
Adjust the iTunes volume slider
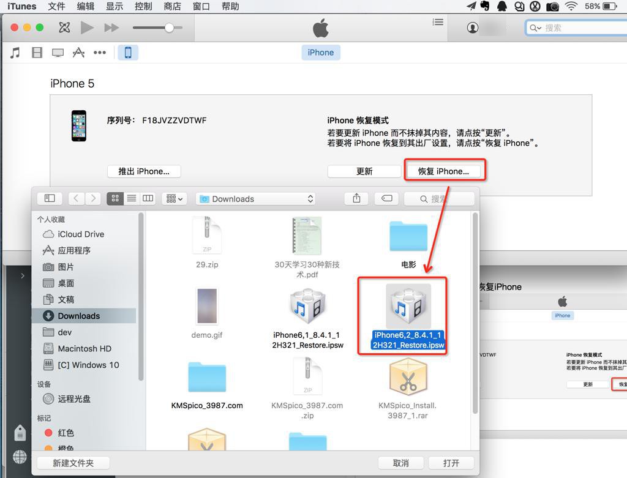(157, 28)
